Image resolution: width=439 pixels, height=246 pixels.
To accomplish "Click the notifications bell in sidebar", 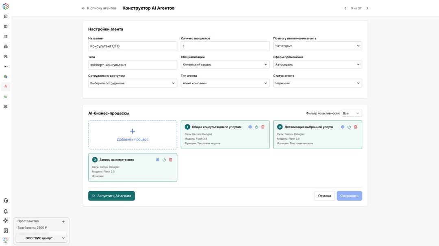I will click(6, 211).
